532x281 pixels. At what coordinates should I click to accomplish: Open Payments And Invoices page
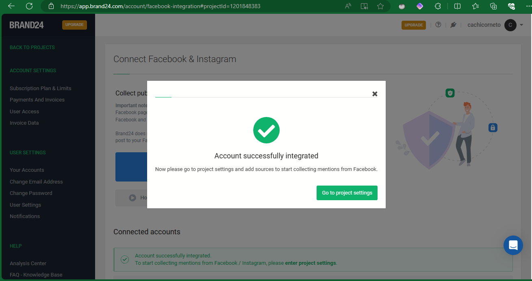coord(37,100)
